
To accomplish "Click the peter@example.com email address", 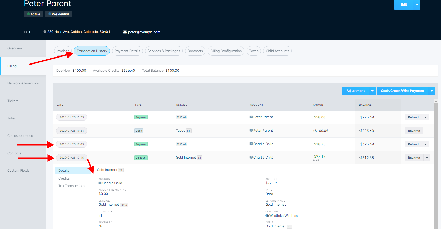I will [144, 32].
